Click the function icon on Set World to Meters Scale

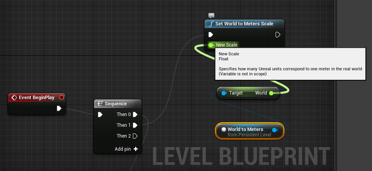tap(211, 24)
